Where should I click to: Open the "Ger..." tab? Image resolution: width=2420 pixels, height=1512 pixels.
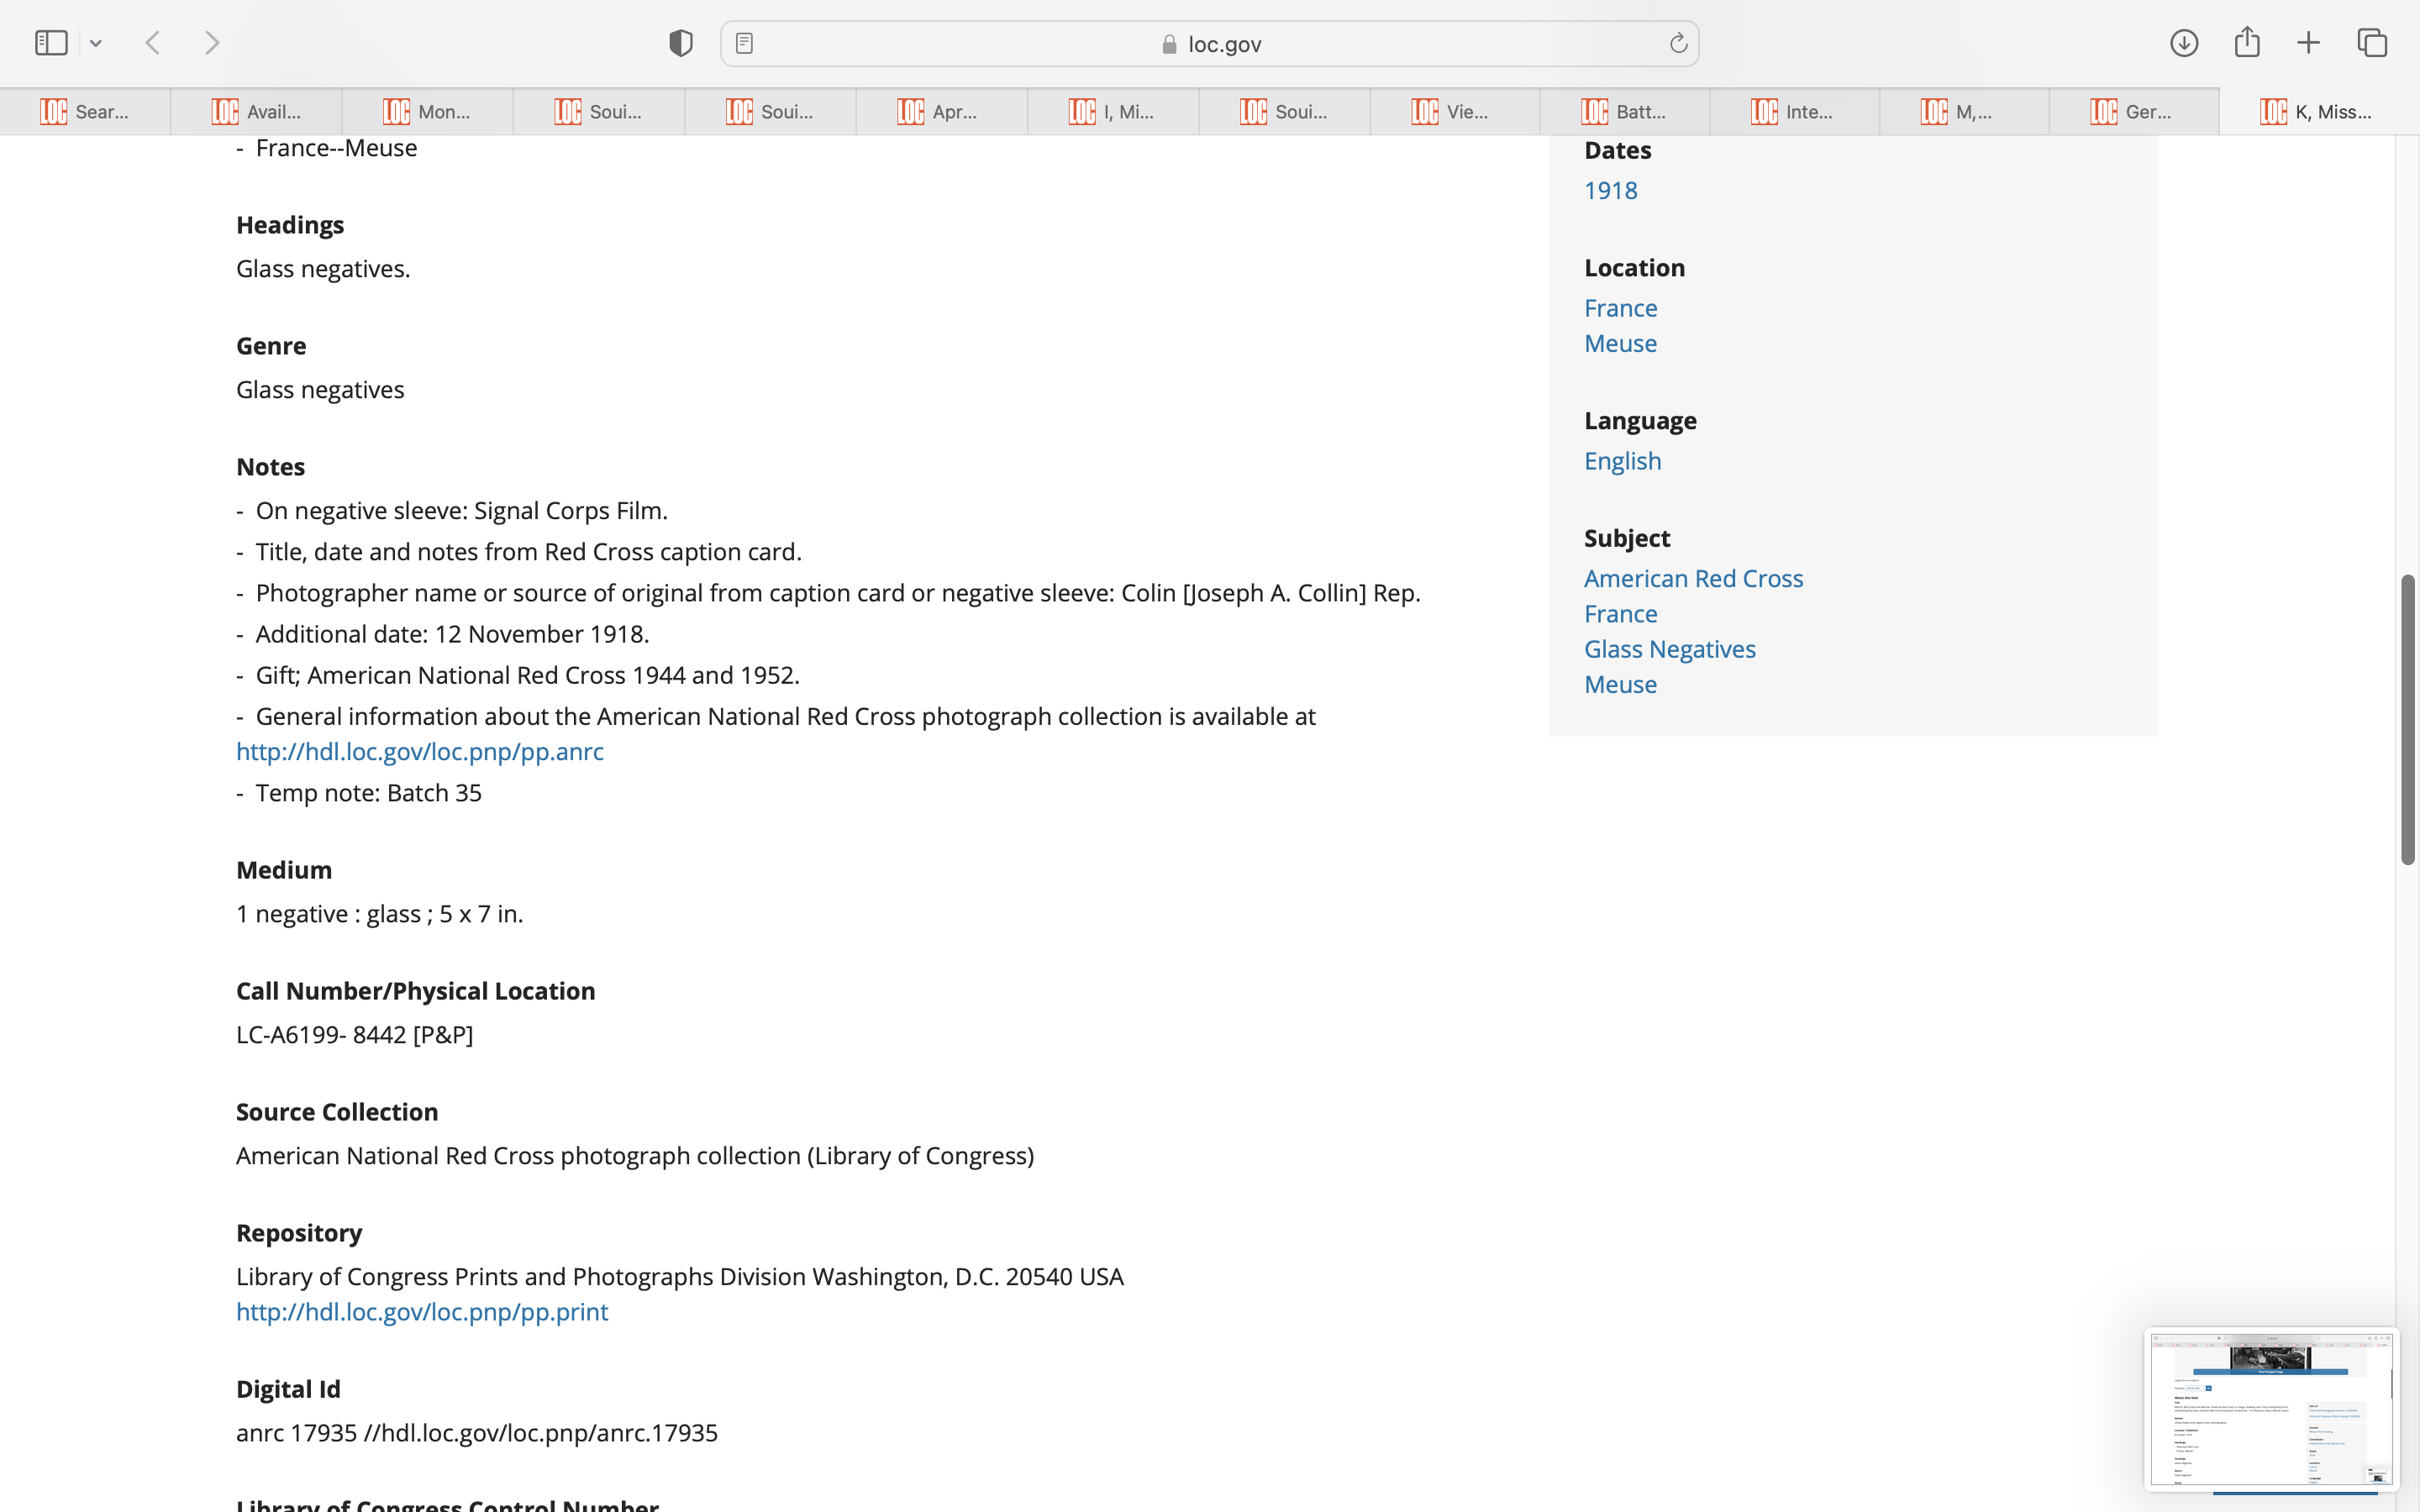2133,112
